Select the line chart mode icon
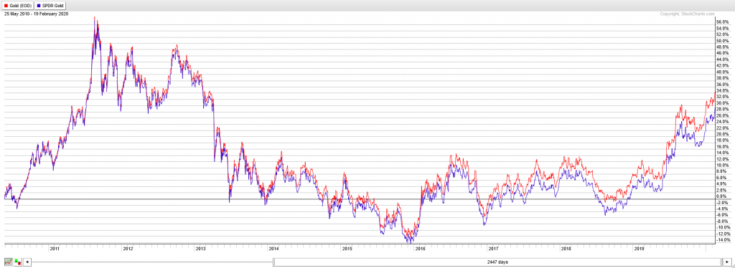 coord(9,262)
